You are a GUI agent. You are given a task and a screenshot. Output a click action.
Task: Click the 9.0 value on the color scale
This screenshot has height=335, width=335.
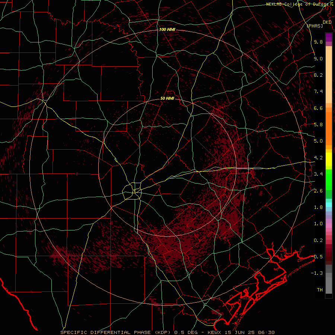point(318,59)
